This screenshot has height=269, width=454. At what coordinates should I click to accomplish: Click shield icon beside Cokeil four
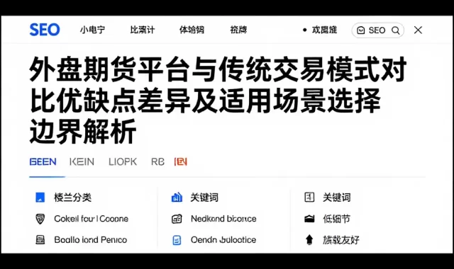tap(40, 219)
